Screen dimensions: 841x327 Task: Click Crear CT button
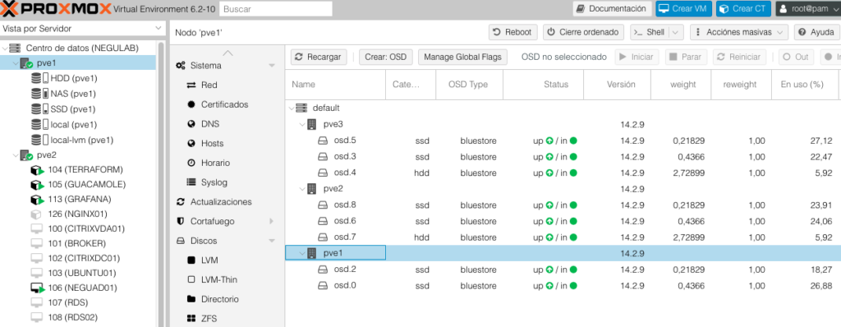click(x=744, y=8)
